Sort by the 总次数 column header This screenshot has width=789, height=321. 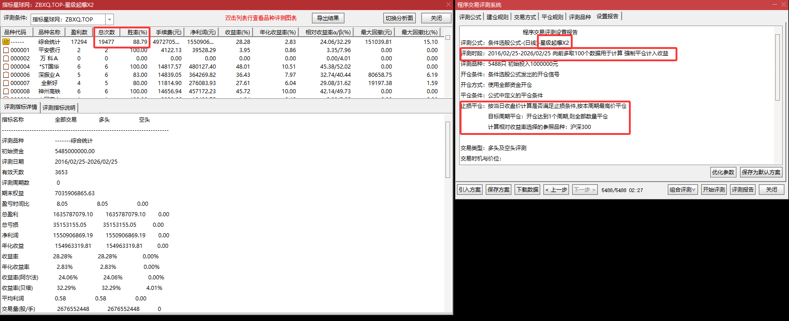click(x=107, y=32)
